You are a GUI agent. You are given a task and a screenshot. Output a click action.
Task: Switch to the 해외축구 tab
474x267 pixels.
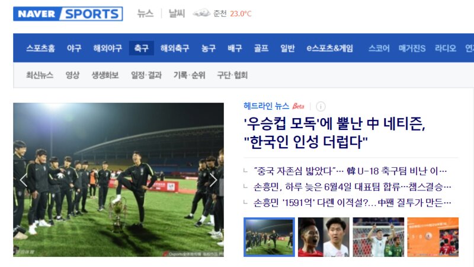click(175, 48)
